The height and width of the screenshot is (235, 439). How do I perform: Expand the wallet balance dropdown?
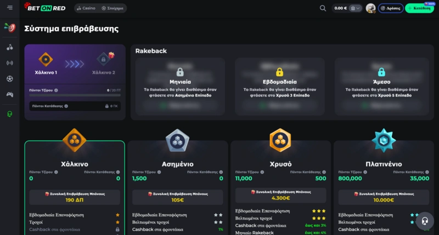357,8
